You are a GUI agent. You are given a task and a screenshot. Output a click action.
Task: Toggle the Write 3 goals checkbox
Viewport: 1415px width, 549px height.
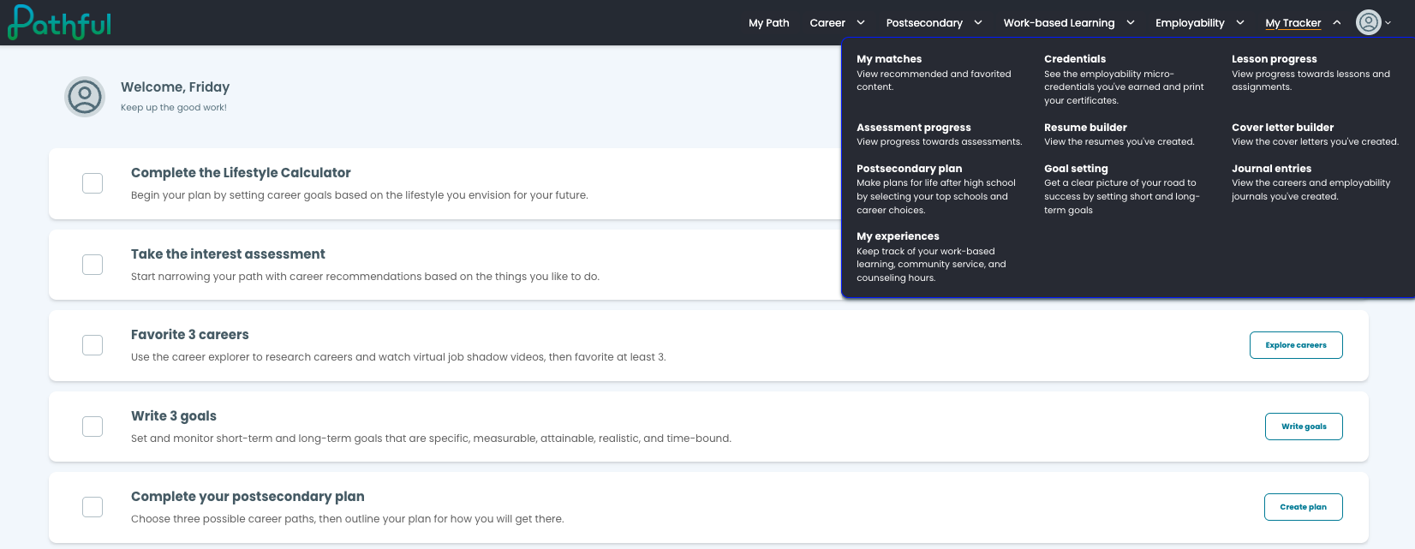[93, 427]
